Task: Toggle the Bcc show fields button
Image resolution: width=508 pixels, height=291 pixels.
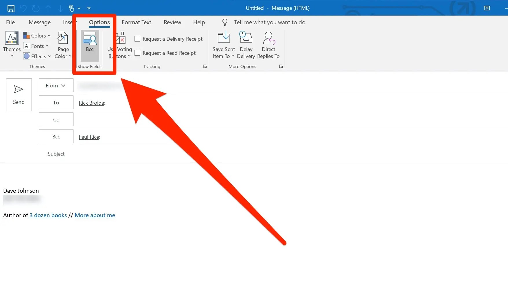Action: [90, 46]
